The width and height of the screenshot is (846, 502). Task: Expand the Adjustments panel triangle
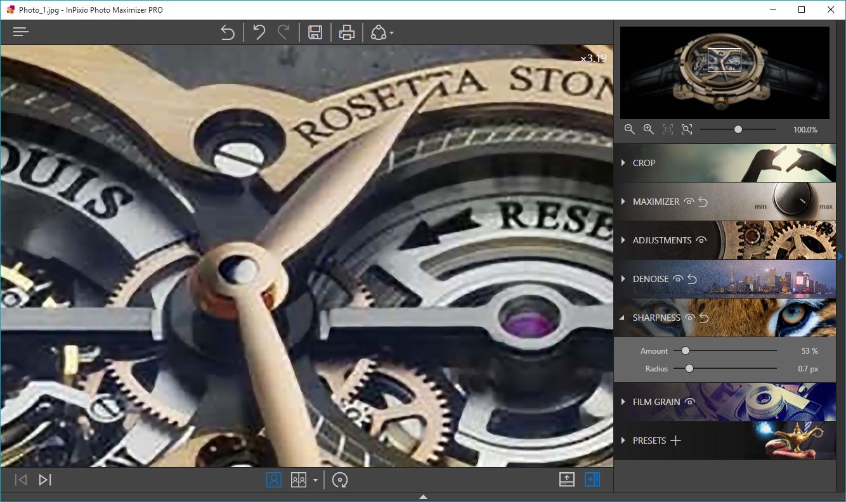coord(623,240)
